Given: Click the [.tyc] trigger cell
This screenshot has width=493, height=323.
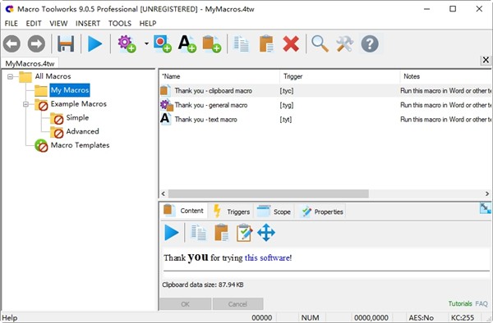Looking at the screenshot, I should click(287, 91).
